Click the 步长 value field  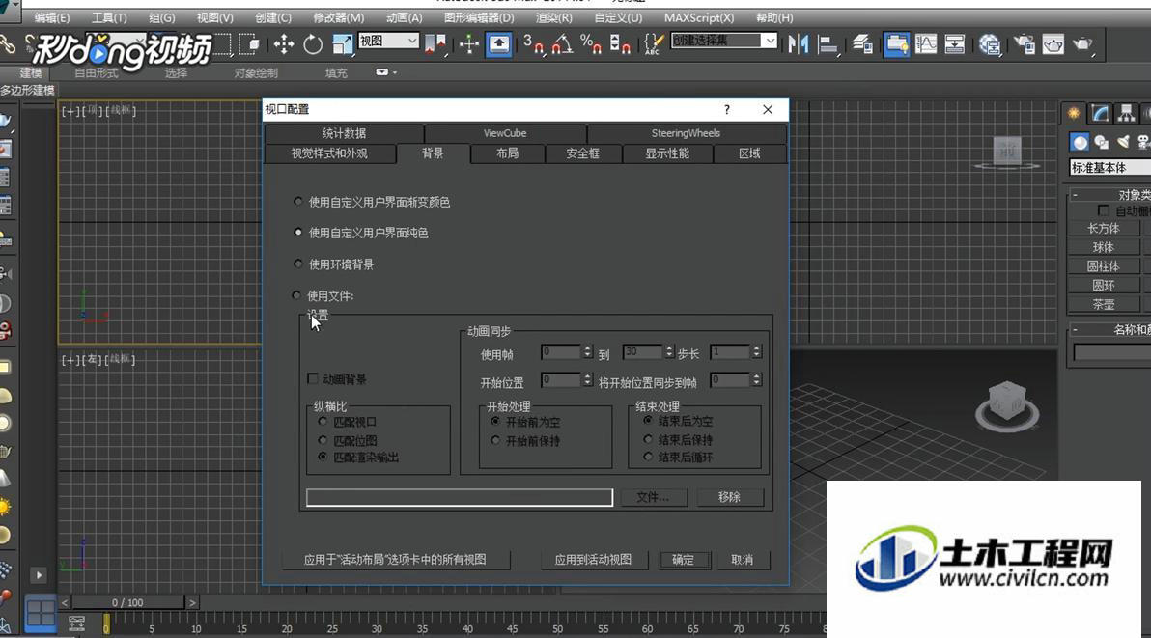(x=730, y=352)
